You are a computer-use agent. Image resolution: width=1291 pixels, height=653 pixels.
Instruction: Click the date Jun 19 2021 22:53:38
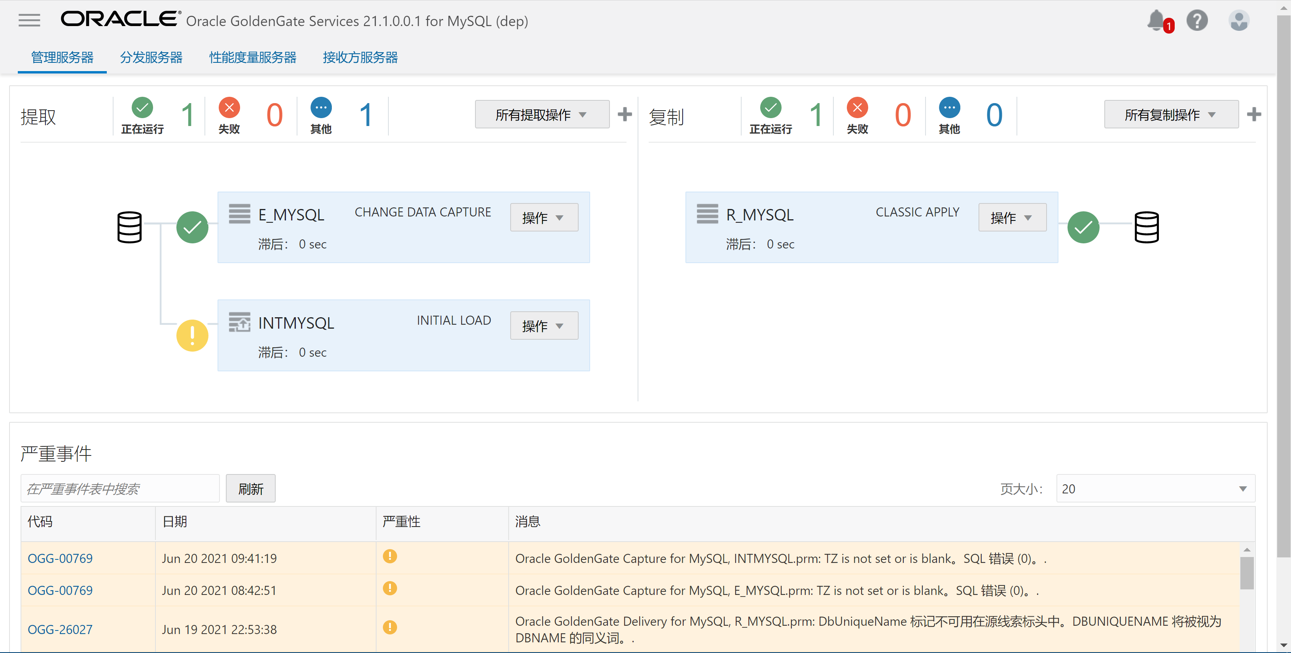(219, 629)
